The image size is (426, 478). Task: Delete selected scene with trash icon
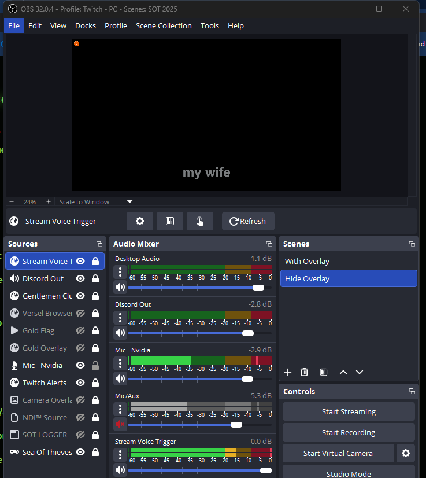pyautogui.click(x=304, y=372)
